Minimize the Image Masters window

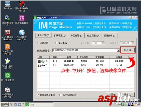click(x=130, y=18)
